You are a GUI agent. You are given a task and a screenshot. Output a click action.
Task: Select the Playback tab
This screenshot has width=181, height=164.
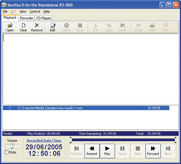pos(10,18)
